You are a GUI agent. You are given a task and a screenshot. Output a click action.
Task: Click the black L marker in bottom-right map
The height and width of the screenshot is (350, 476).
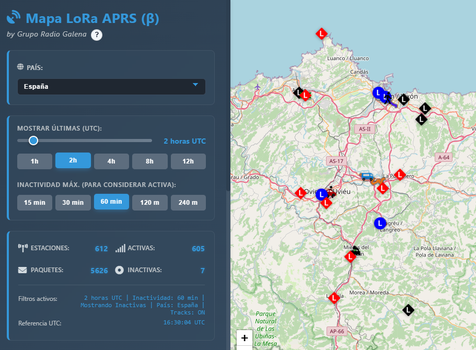point(409,310)
